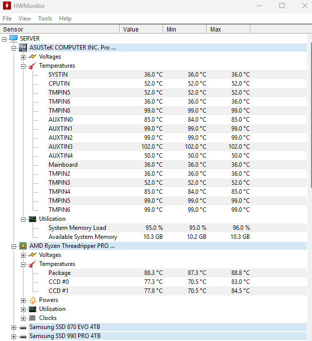This screenshot has height=341, width=312.
Task: Expand the Clocks node
Action: [23, 318]
